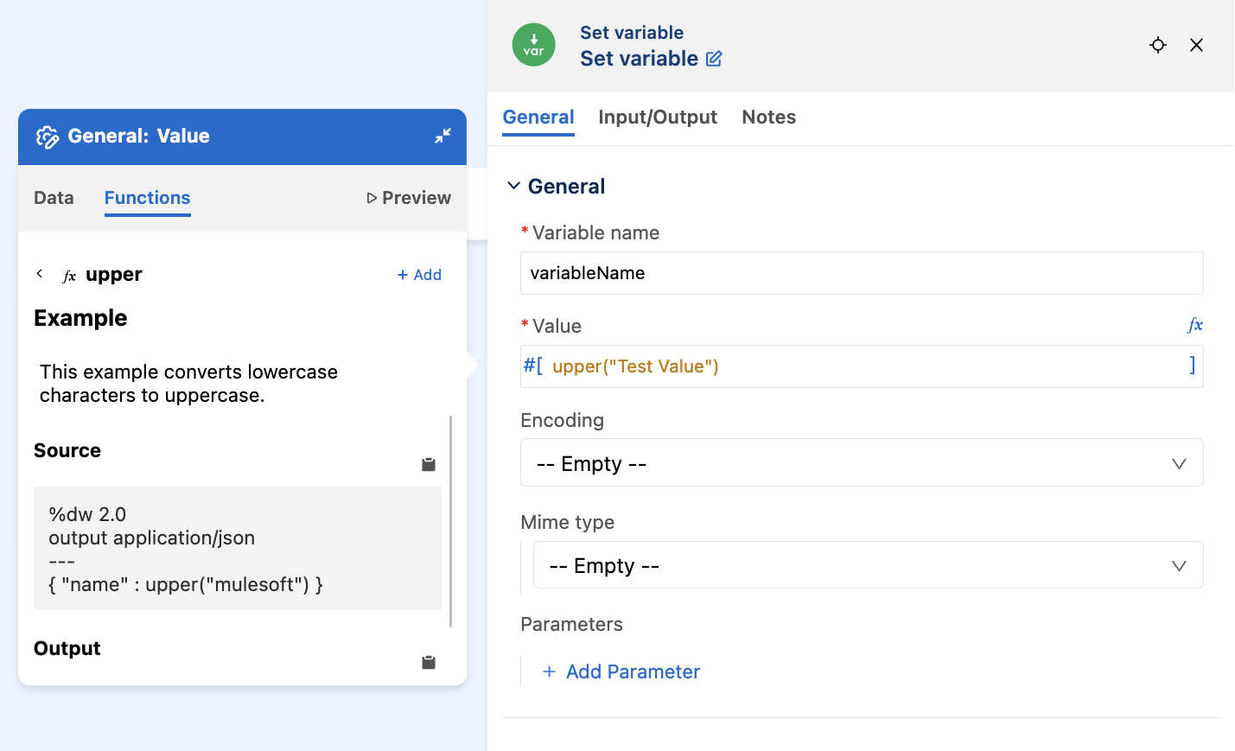
Task: Switch to the Data tab
Action: click(x=54, y=198)
